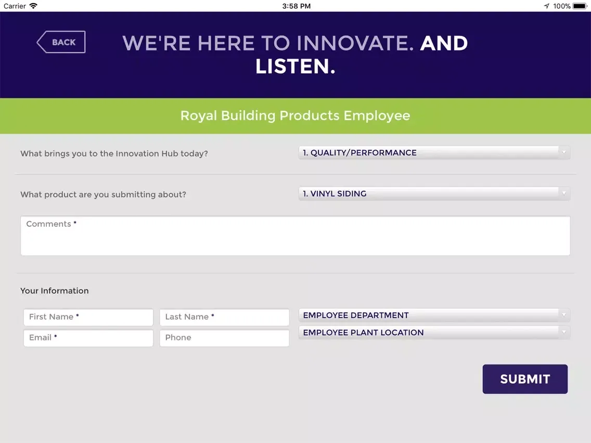
Task: Click the arrow on Employee Department selector
Action: 564,315
